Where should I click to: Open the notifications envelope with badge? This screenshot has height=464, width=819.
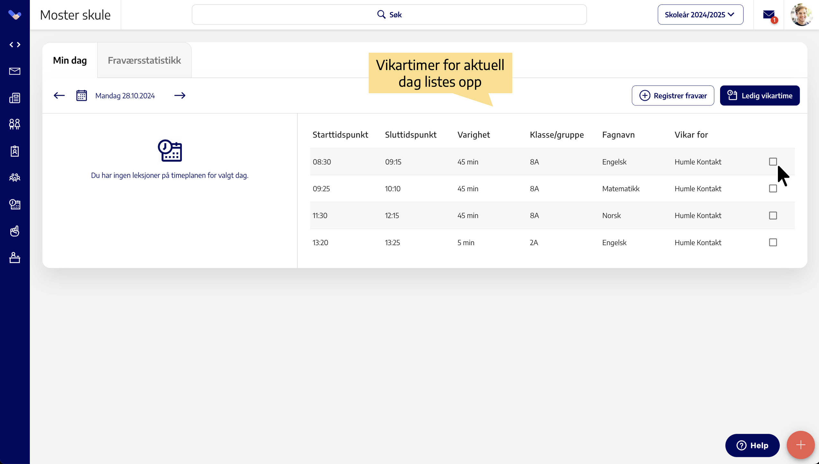[769, 15]
